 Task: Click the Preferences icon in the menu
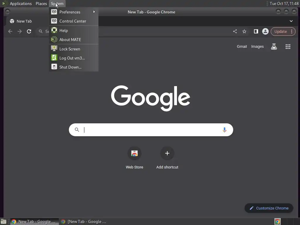pos(54,12)
